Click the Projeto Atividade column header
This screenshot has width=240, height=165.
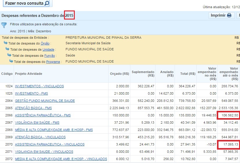tap(29, 74)
